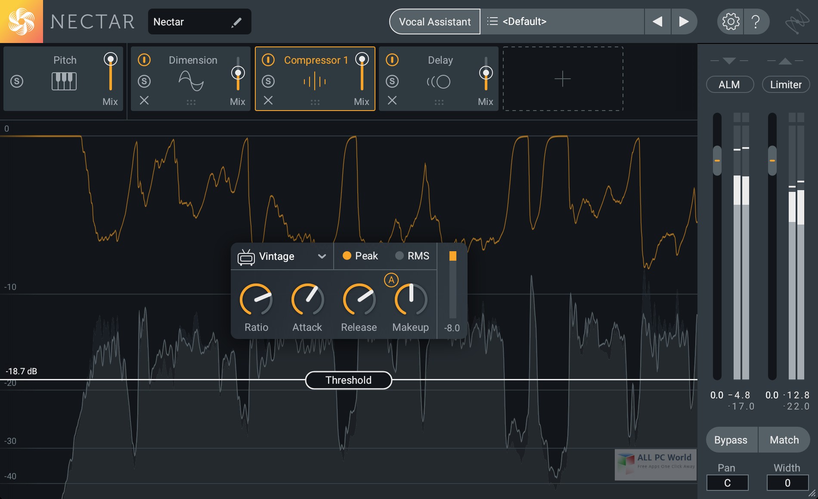Click the Delay module Mix slider
The height and width of the screenshot is (499, 818).
coord(486,73)
